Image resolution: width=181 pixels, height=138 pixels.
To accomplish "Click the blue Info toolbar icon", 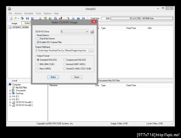I will (73, 18).
